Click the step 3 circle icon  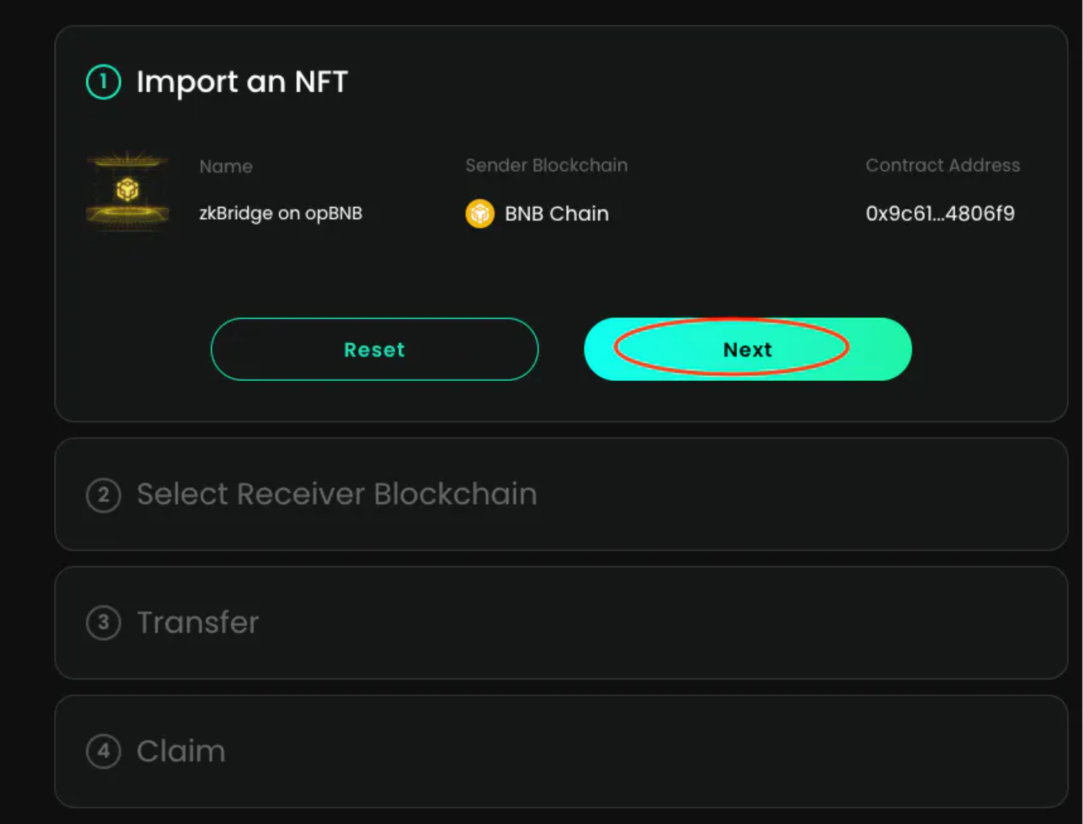point(103,623)
